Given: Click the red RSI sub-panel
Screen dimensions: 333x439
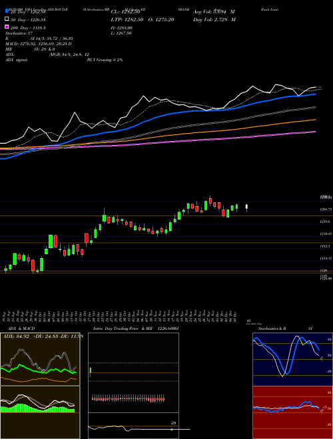Looking at the screenshot, I should pyautogui.click(x=292, y=412).
